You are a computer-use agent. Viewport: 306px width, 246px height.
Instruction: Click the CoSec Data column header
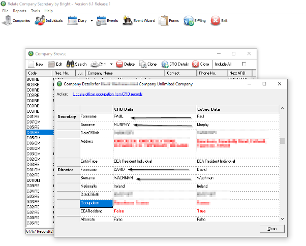237,109
